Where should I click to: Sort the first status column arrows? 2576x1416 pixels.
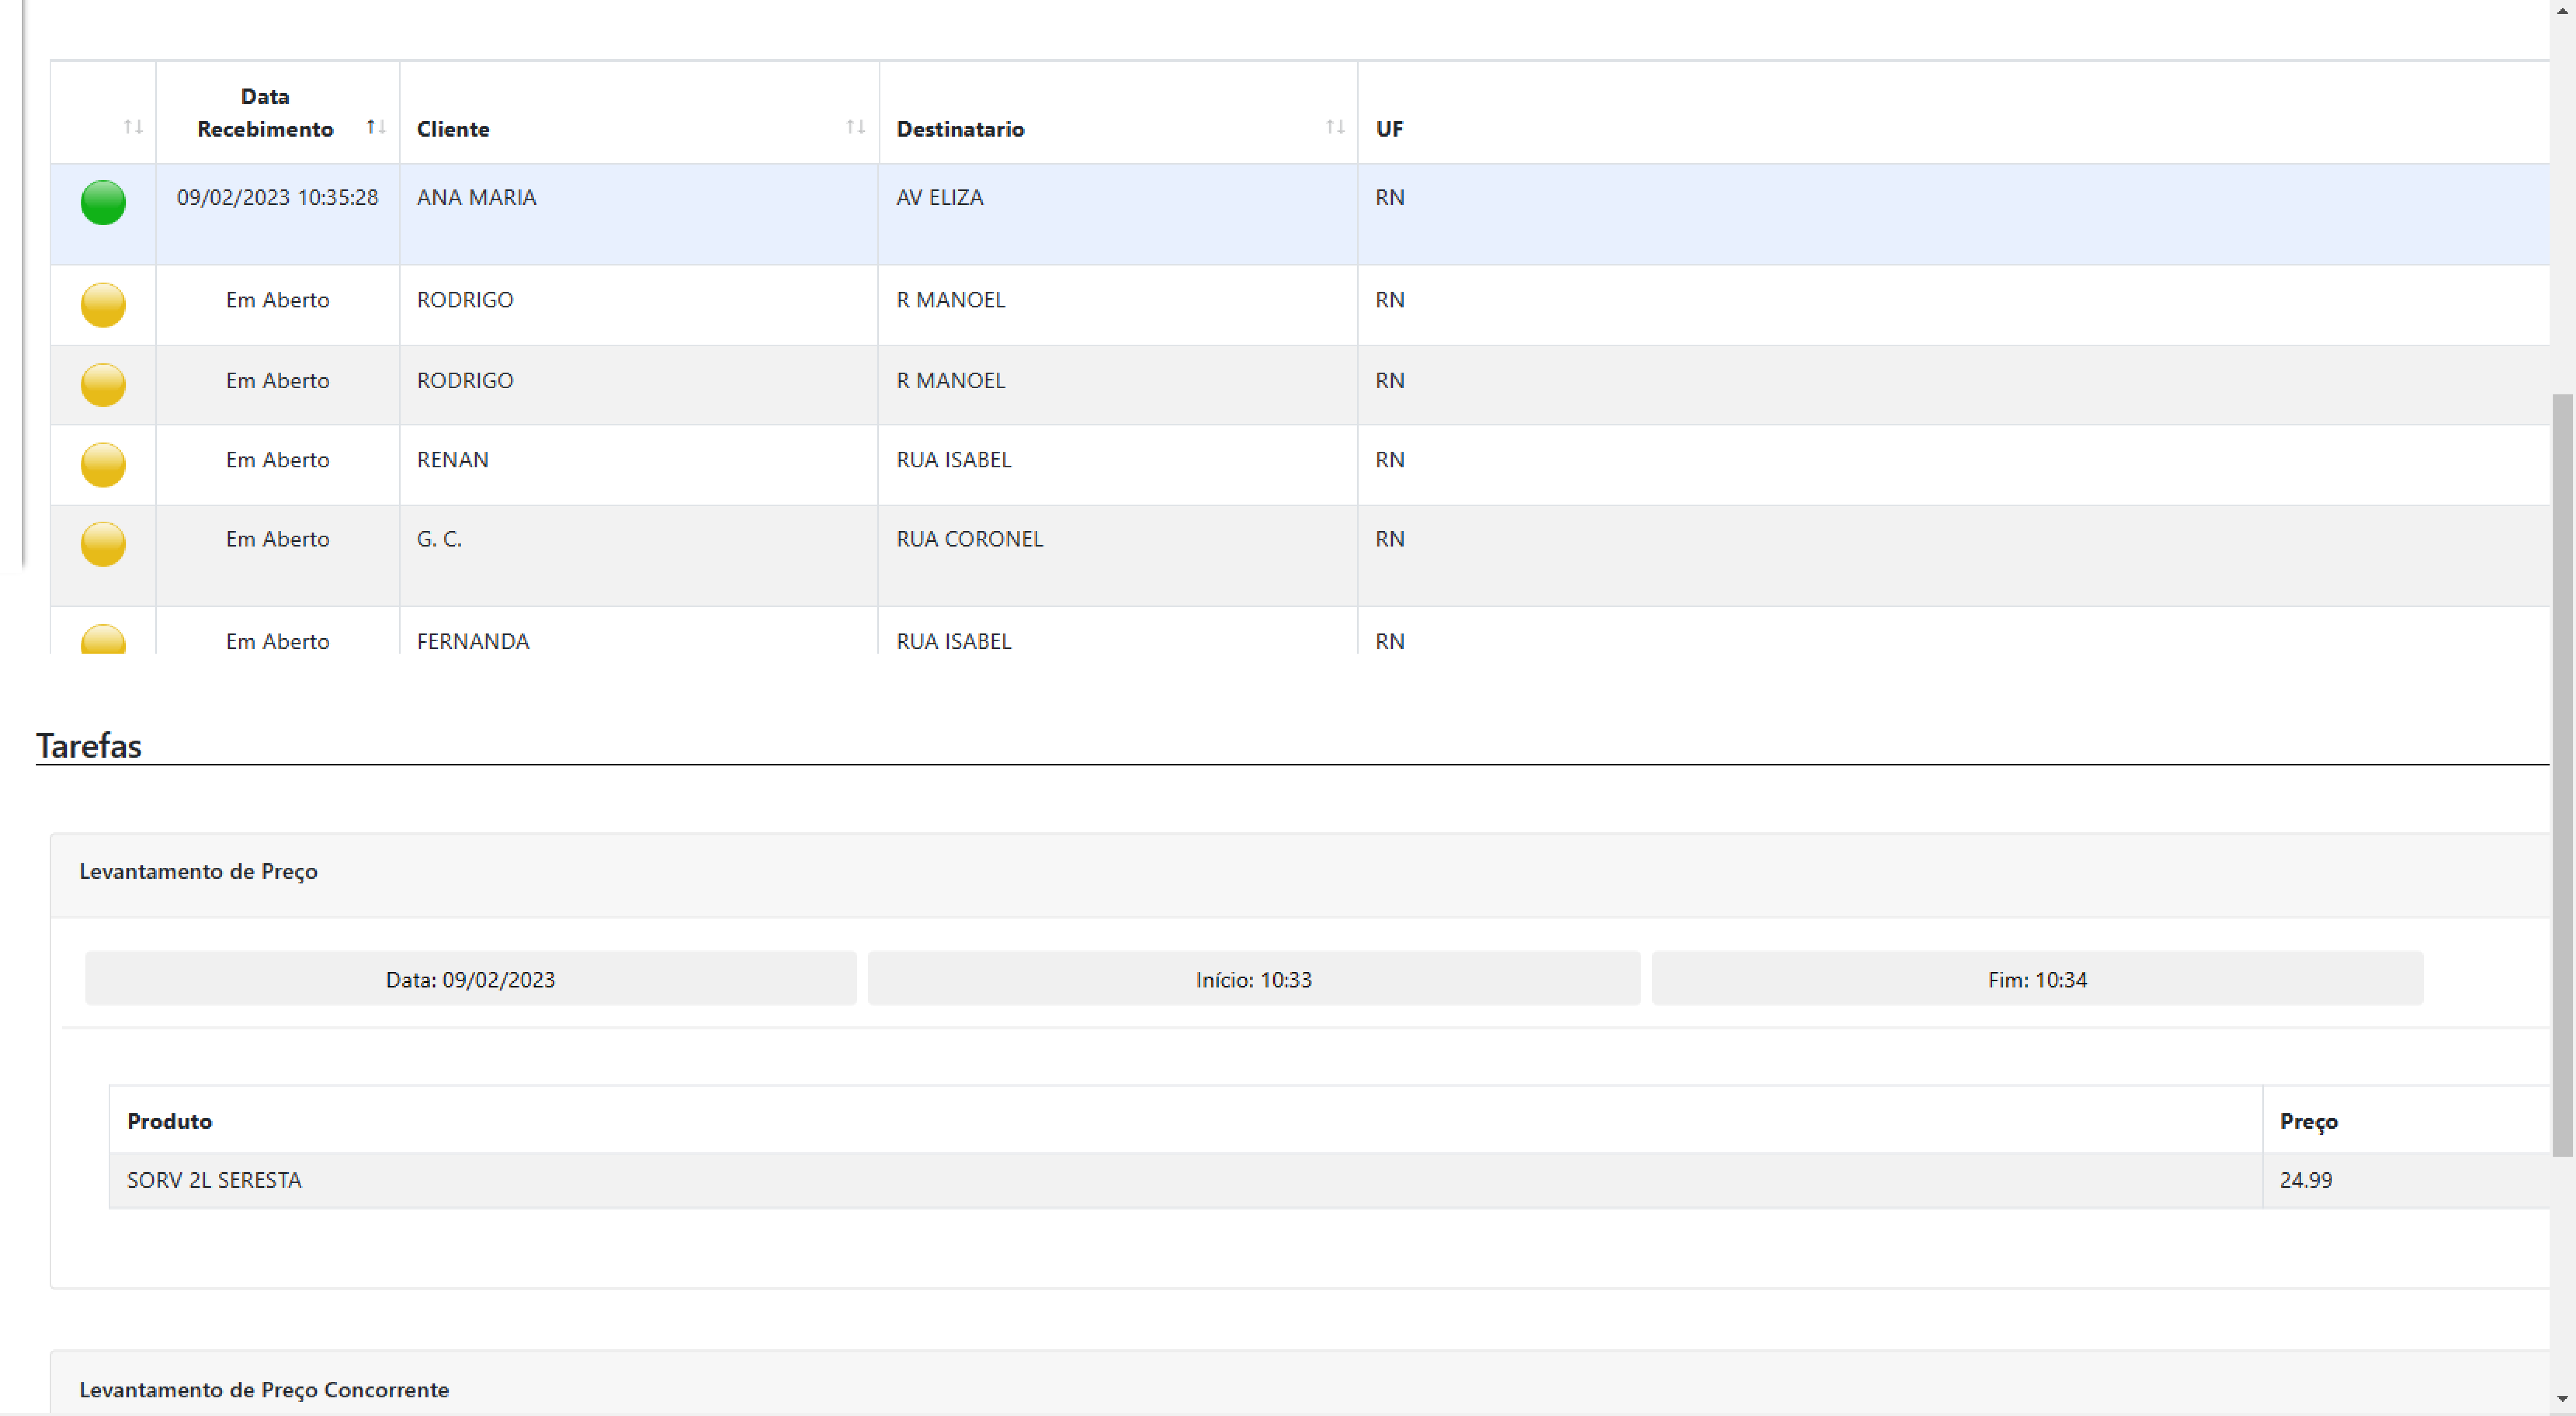(133, 127)
